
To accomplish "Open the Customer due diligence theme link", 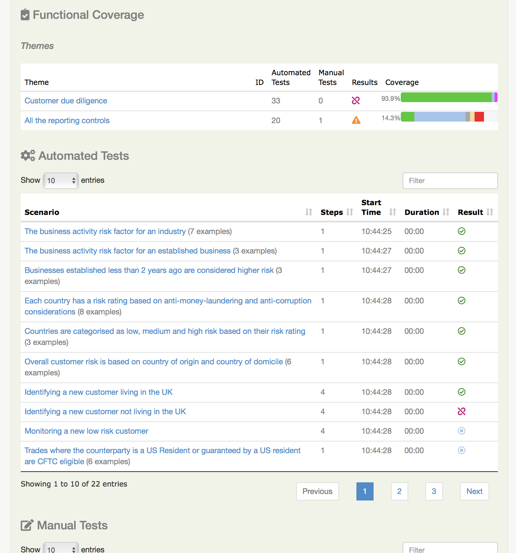I will [66, 101].
